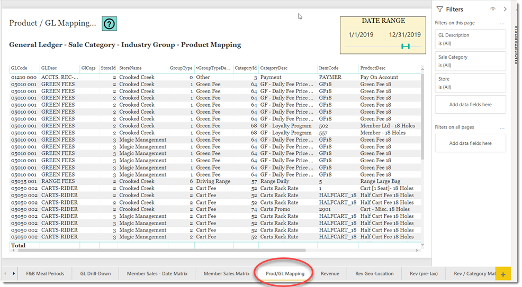This screenshot has height=287, width=522.
Task: Click the 1/1/2019 start date field
Action: [x=361, y=35]
